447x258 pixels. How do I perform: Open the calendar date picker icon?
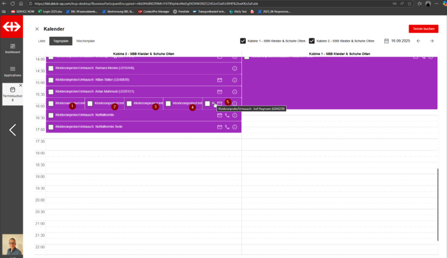tap(386, 41)
